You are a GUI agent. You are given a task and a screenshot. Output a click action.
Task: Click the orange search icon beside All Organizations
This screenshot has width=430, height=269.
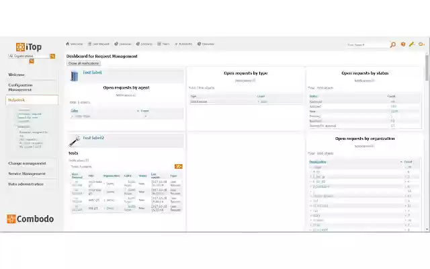coord(52,56)
